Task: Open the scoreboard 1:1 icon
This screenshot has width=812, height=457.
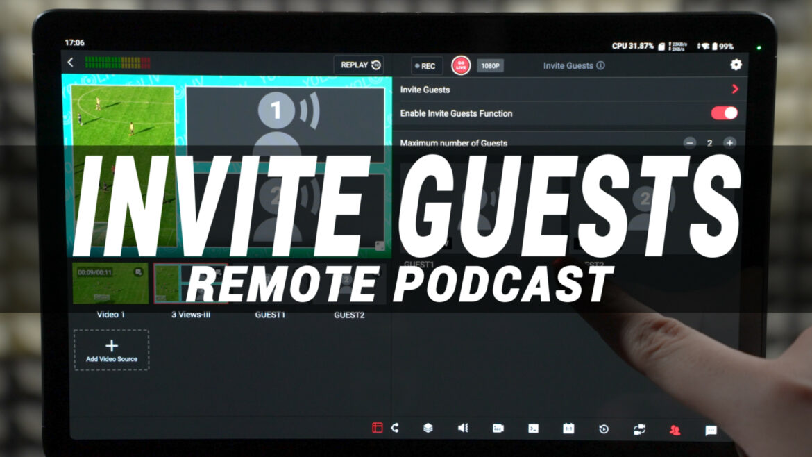Action: (x=568, y=429)
